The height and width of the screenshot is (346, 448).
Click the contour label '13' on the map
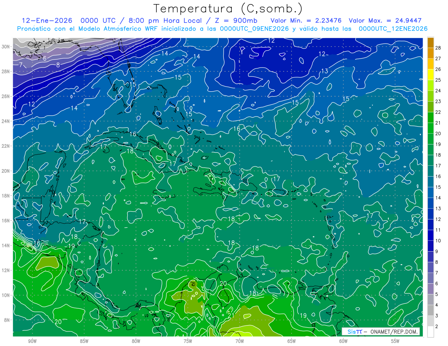pyautogui.click(x=324, y=71)
